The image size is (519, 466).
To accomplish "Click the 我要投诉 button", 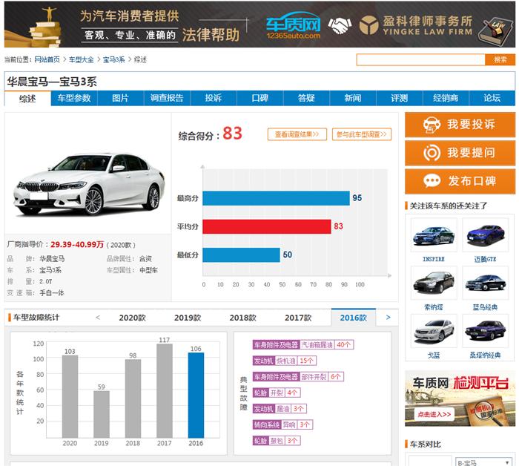I will click(460, 125).
